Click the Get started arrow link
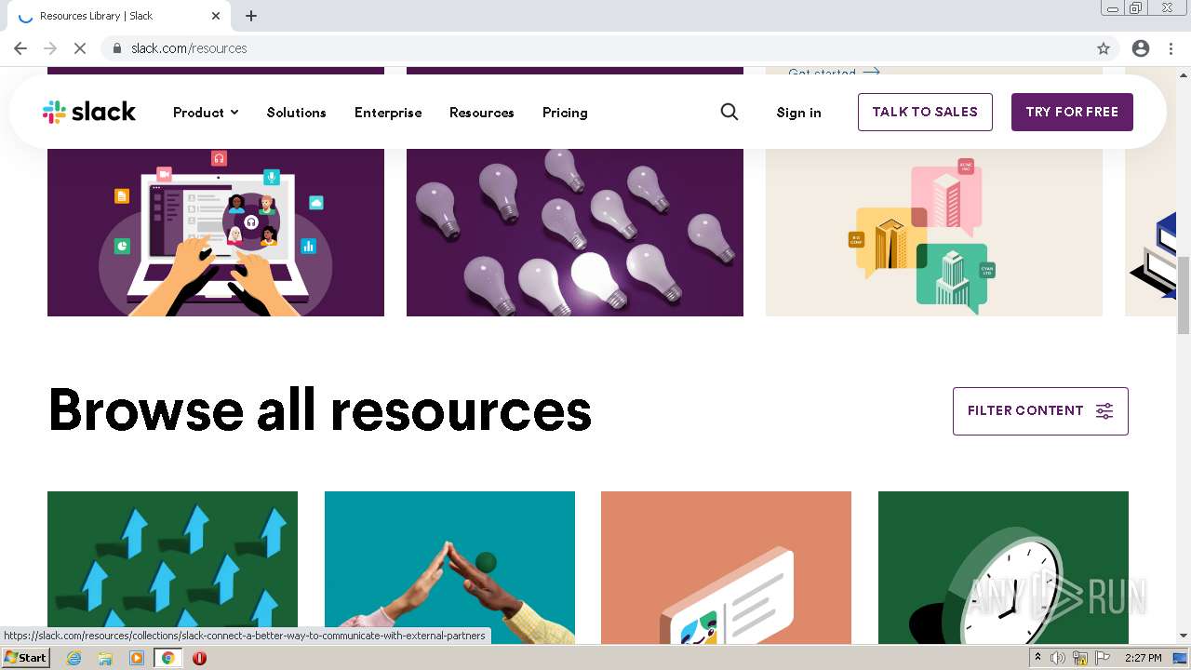This screenshot has width=1191, height=670. point(834,72)
